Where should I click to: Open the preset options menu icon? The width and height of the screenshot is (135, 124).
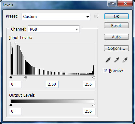(96, 16)
